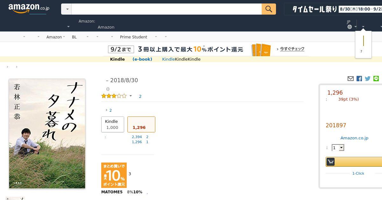Screen dimensions: 382x200
Task: Open the search category dropdown
Action: [67, 9]
